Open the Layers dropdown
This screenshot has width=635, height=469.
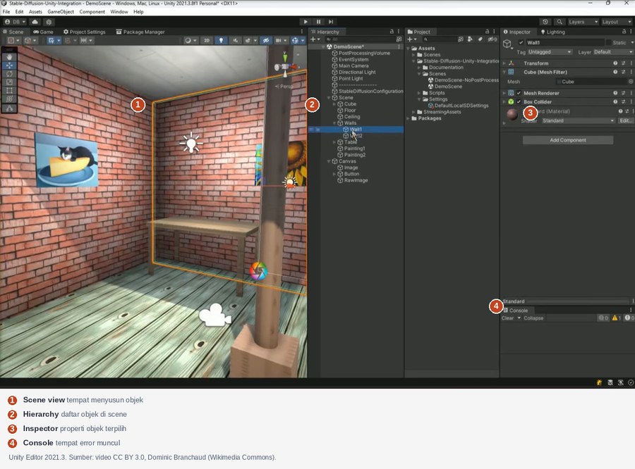pyautogui.click(x=583, y=22)
